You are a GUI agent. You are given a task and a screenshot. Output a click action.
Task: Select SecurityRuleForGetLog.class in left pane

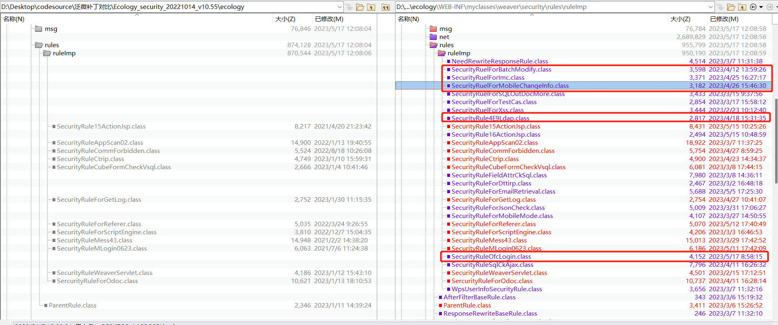click(99, 200)
